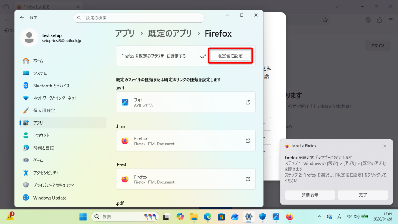Open the notification's three-dot options menu
Screen dimensions: 398x224
click(x=372, y=146)
